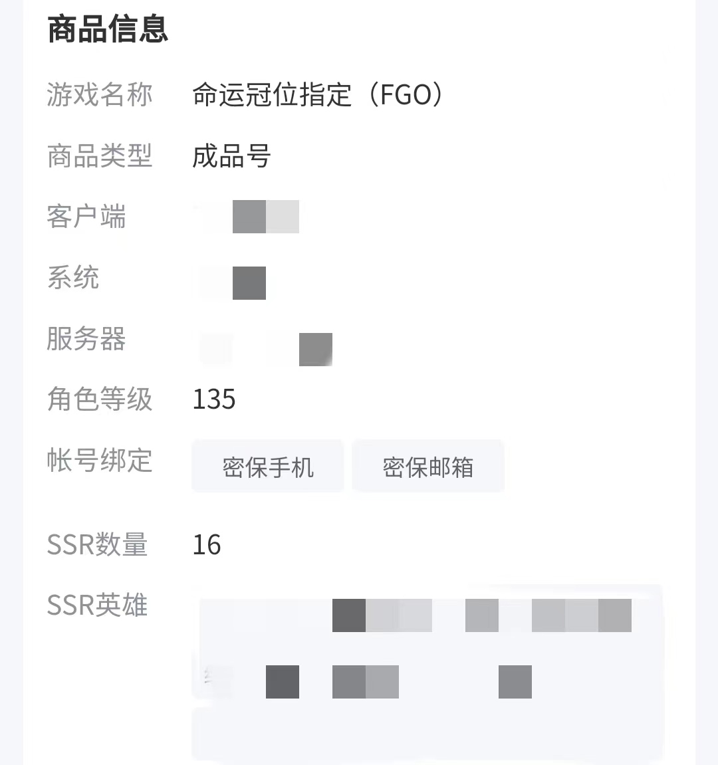This screenshot has height=765, width=718.
Task: Click the SSR count value 16
Action: pos(207,545)
